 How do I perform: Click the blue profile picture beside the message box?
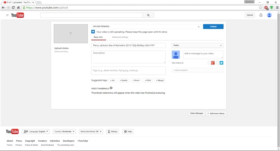[x=176, y=55]
